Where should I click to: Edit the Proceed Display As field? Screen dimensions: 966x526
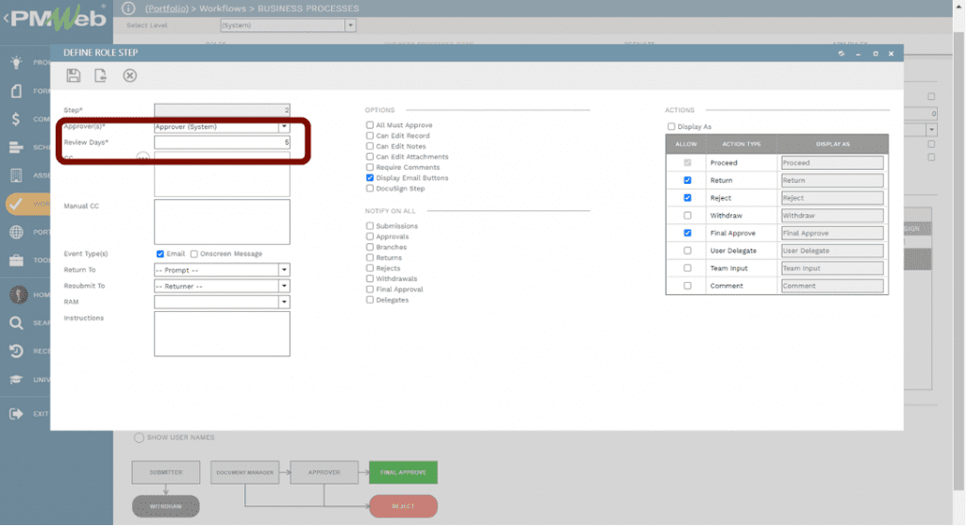[x=832, y=162]
